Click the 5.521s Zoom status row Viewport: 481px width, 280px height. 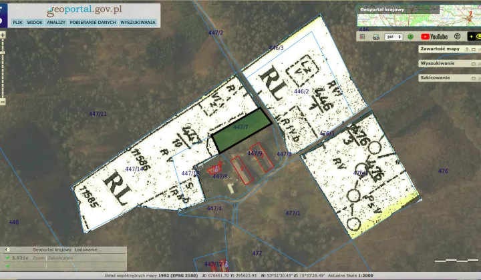coord(64,258)
